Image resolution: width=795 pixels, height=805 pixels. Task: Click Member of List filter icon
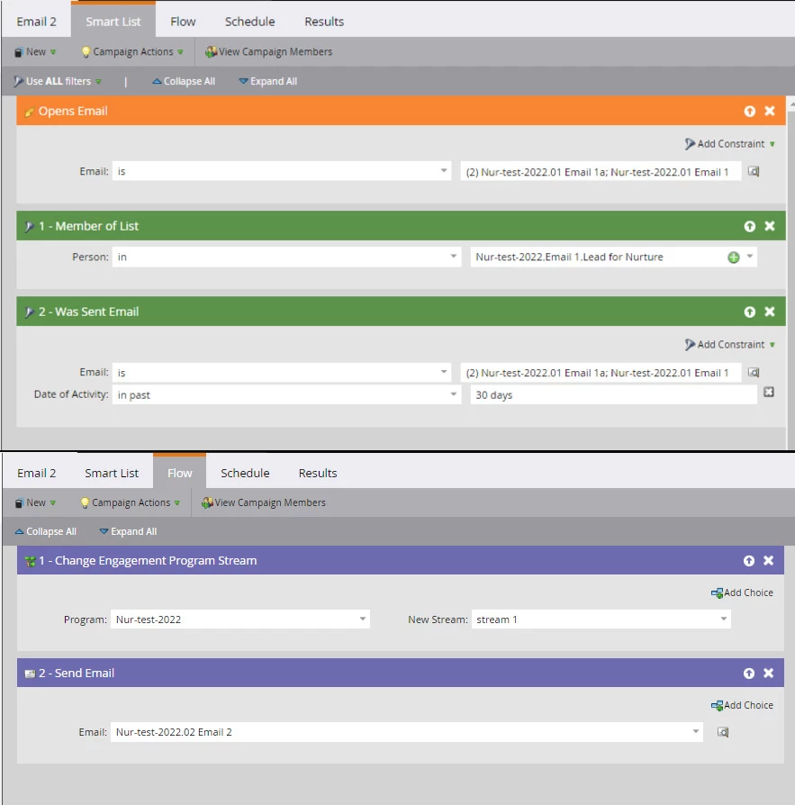point(29,226)
